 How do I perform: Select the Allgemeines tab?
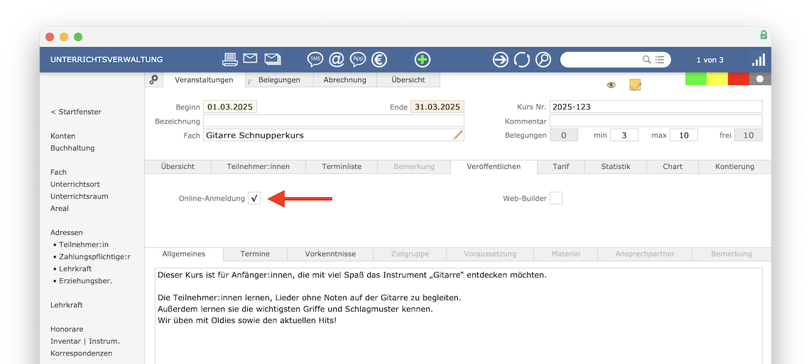click(184, 254)
